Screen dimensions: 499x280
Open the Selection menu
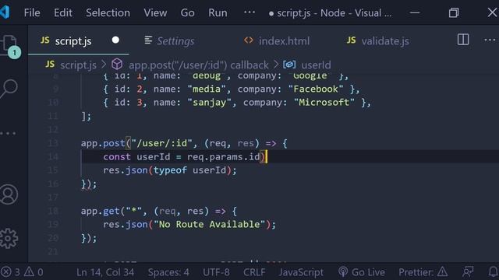pos(108,13)
